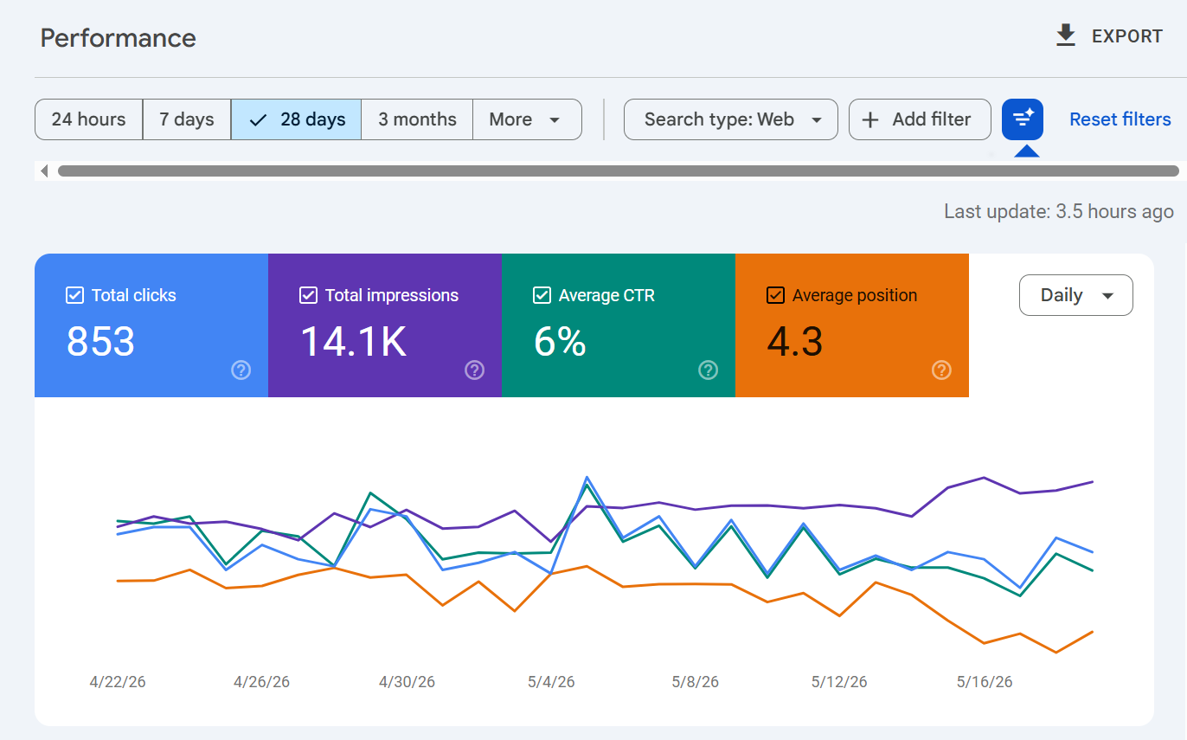Click the Export download icon
Screen dimensions: 1187x740
(1066, 35)
